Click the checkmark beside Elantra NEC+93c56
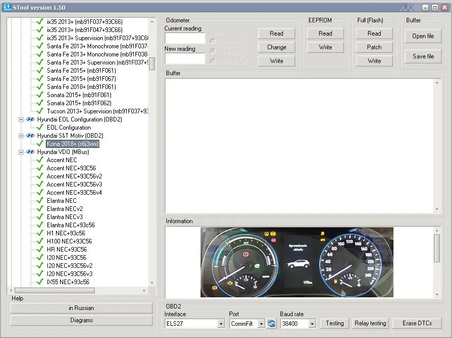452x338 pixels. [40, 225]
